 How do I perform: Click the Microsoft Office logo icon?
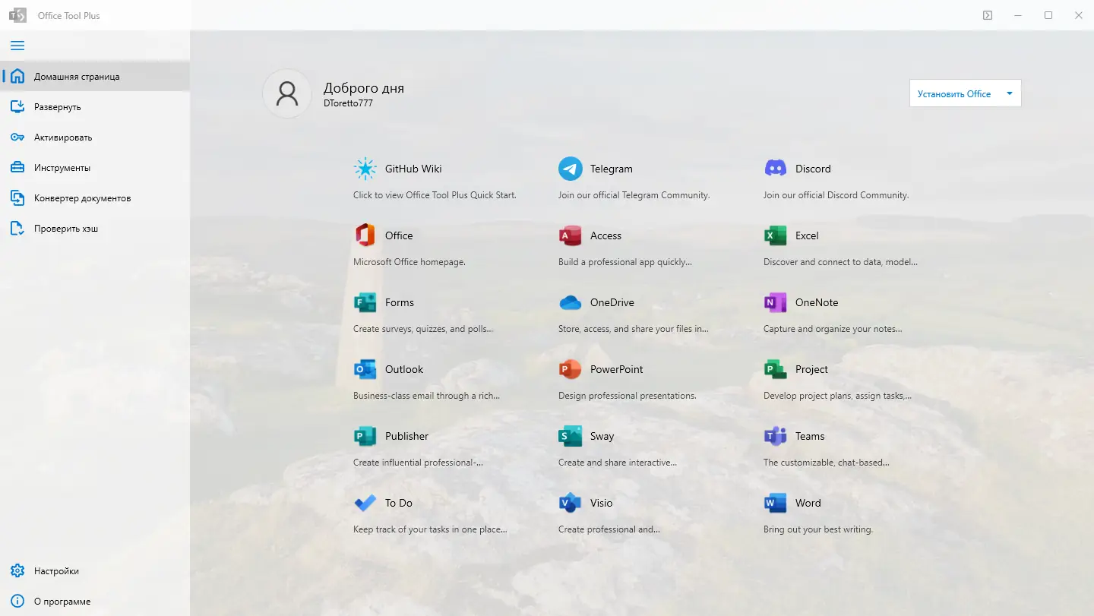[365, 235]
